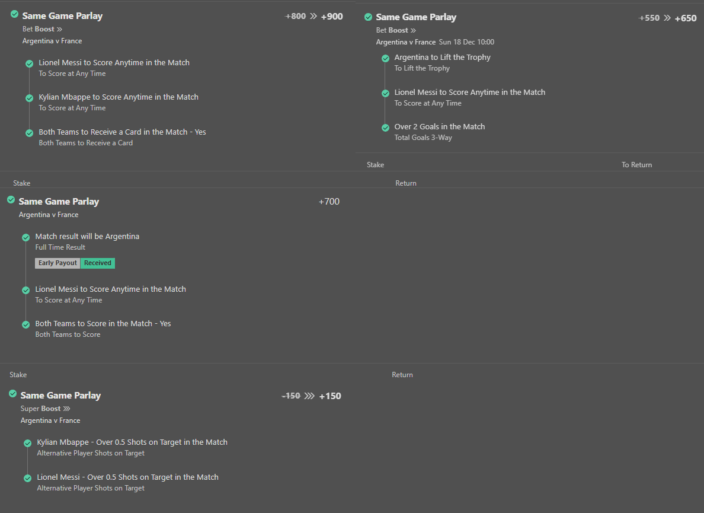The height and width of the screenshot is (513, 704).
Task: Click the Early Payout badge
Action: (57, 263)
